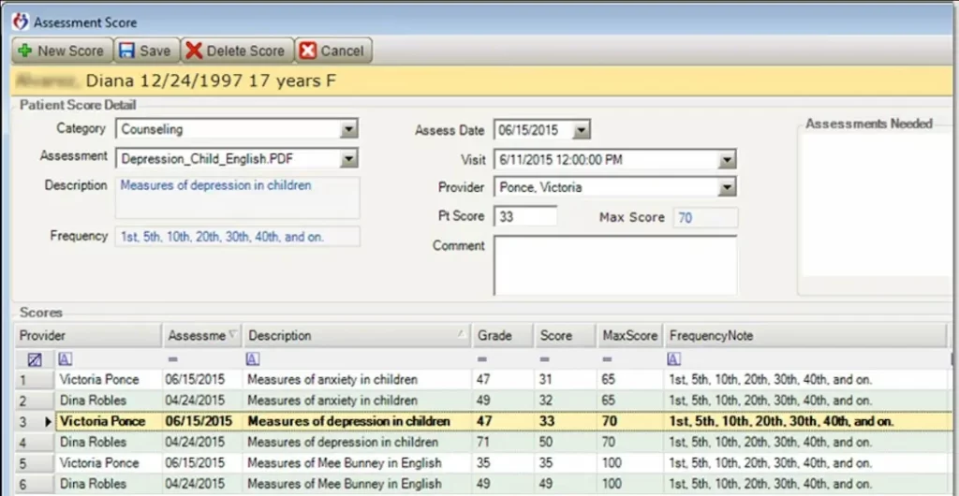Click Dina Robles in row 2
The image size is (959, 496).
pos(93,401)
